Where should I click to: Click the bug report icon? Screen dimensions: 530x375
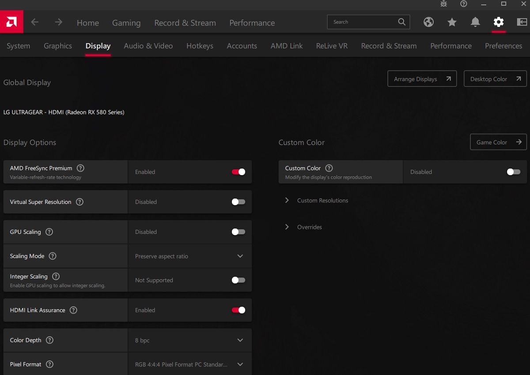[x=443, y=4]
